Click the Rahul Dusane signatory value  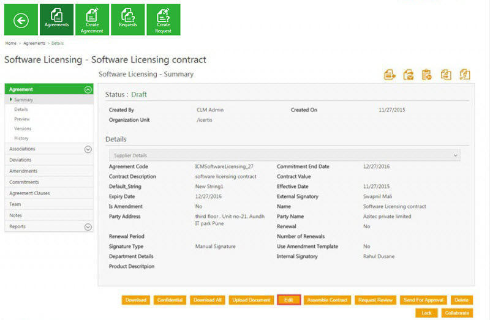click(x=379, y=256)
